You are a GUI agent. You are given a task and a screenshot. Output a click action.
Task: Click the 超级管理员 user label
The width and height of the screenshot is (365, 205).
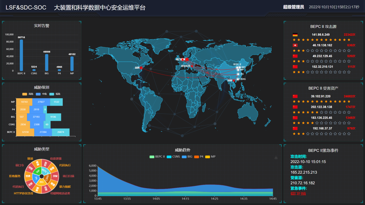[x=294, y=7]
